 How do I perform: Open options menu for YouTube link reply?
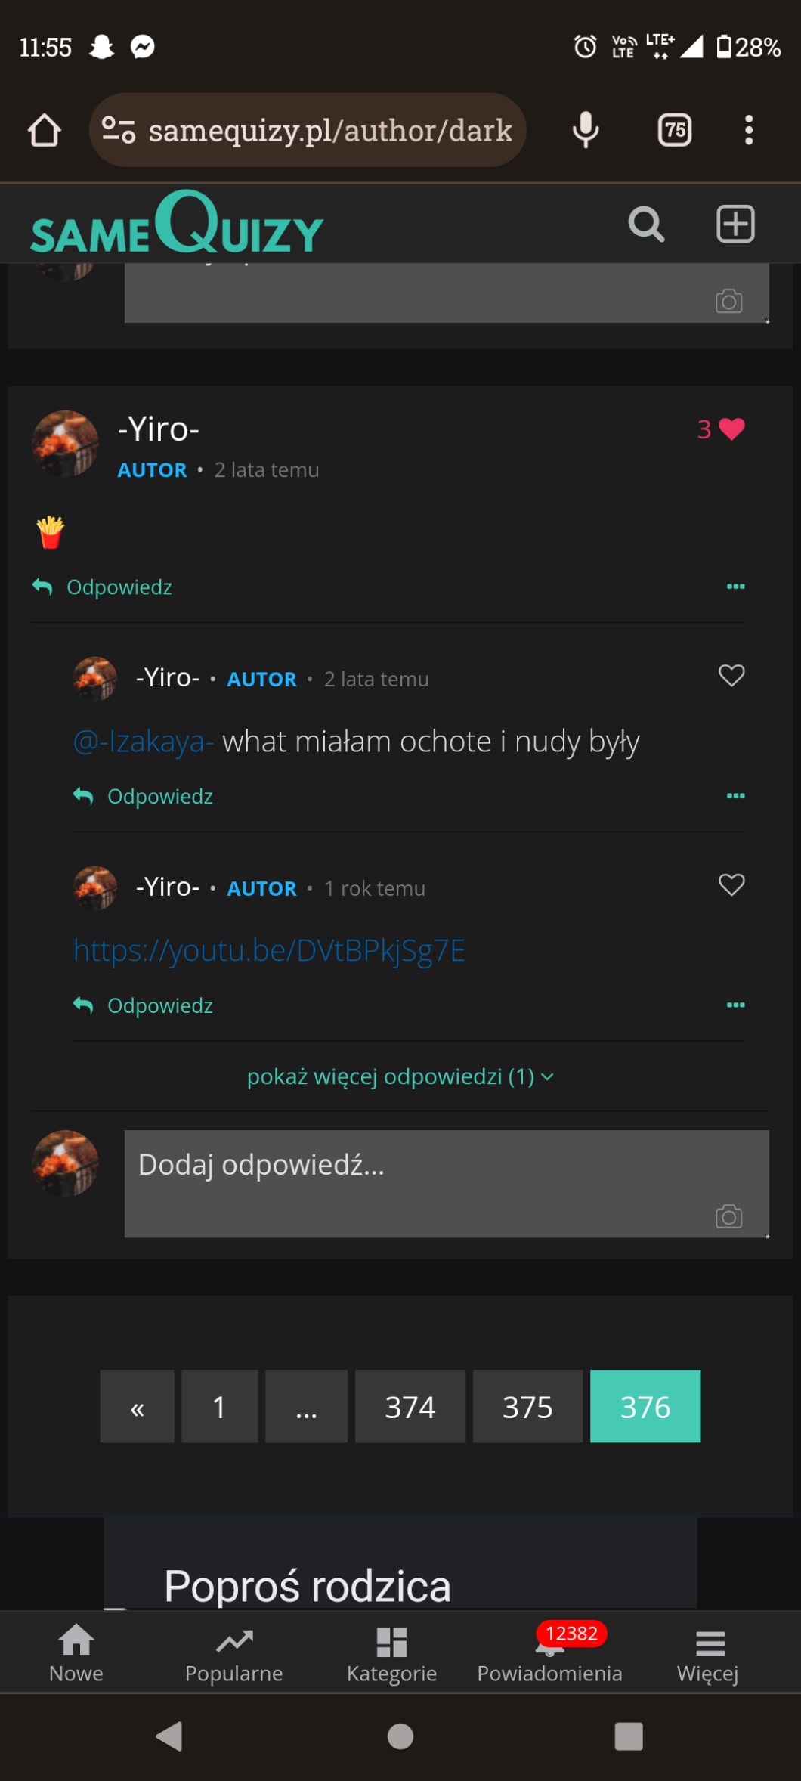click(735, 1005)
